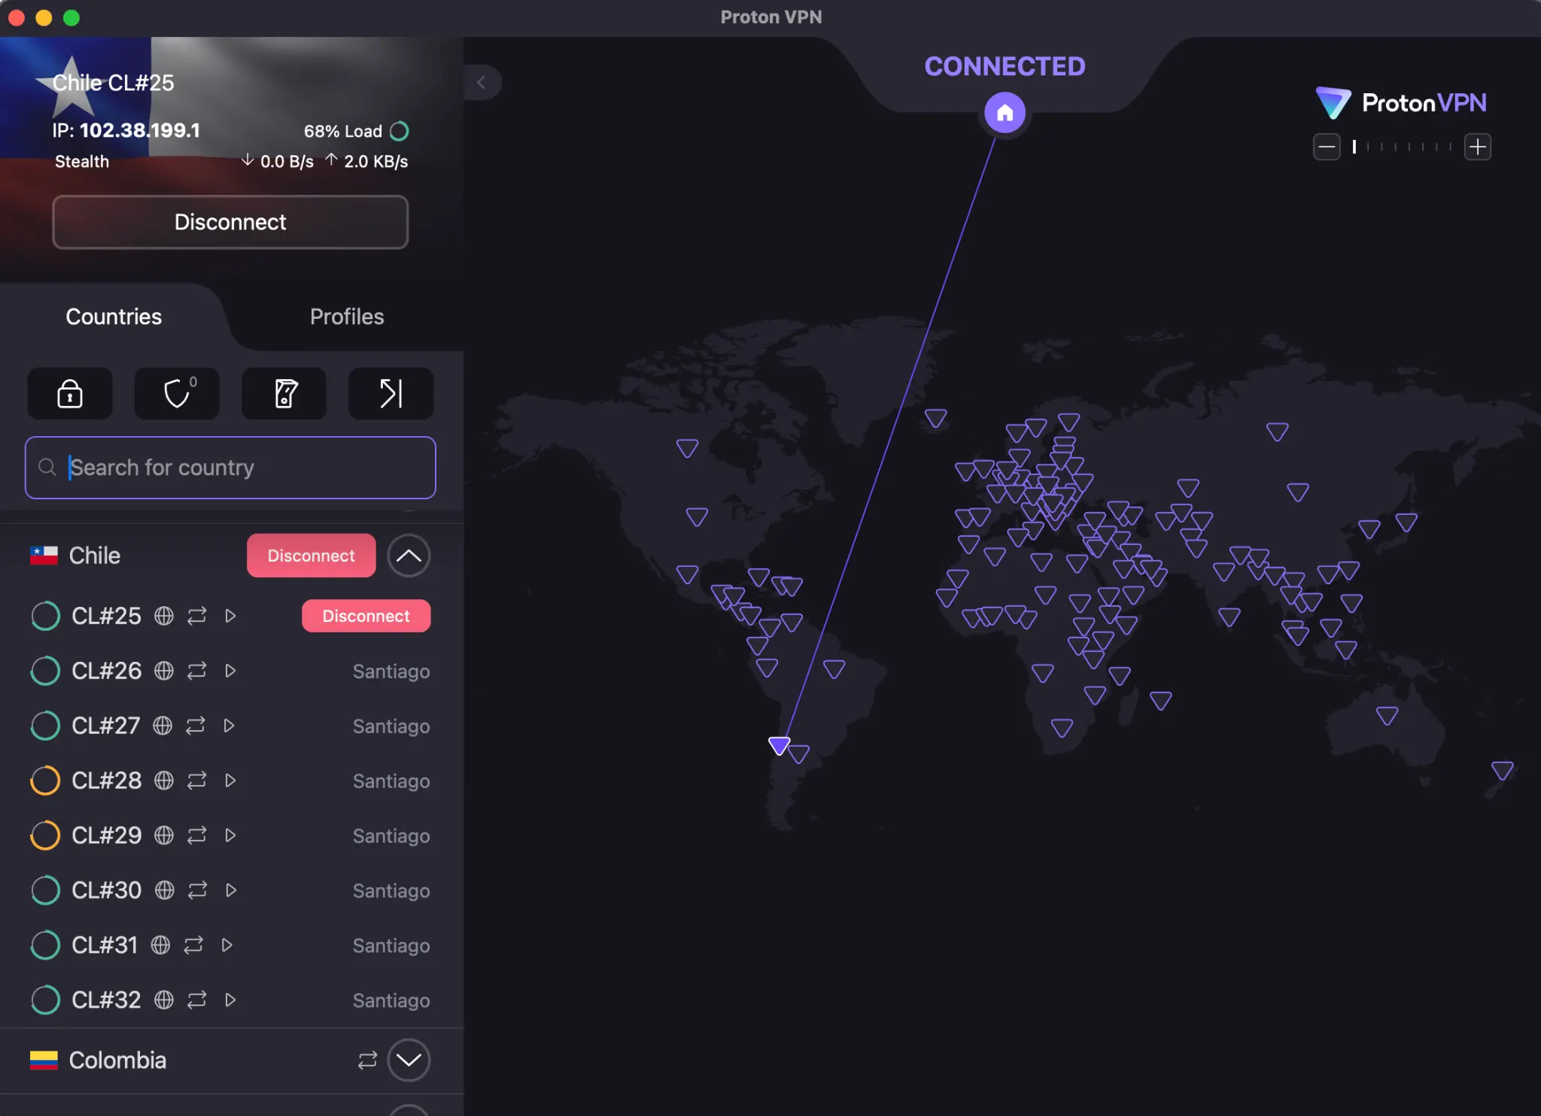The image size is (1541, 1116).
Task: Select the Countries tab
Action: pos(113,316)
